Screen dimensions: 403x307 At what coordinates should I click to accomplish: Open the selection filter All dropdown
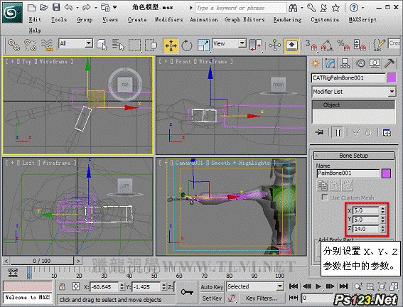[89, 43]
